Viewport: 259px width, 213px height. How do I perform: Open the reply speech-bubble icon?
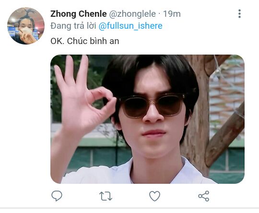[x=57, y=196]
